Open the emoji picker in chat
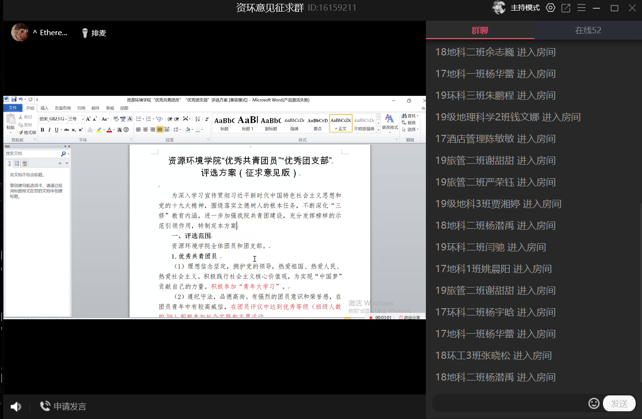The width and height of the screenshot is (642, 419). tap(594, 403)
